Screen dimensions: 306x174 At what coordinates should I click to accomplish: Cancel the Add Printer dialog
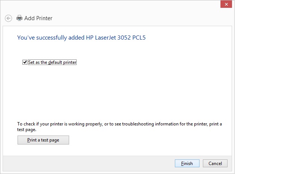(x=215, y=164)
